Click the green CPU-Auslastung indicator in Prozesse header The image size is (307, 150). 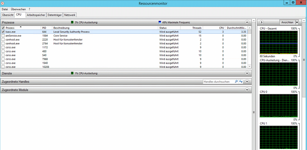point(72,22)
